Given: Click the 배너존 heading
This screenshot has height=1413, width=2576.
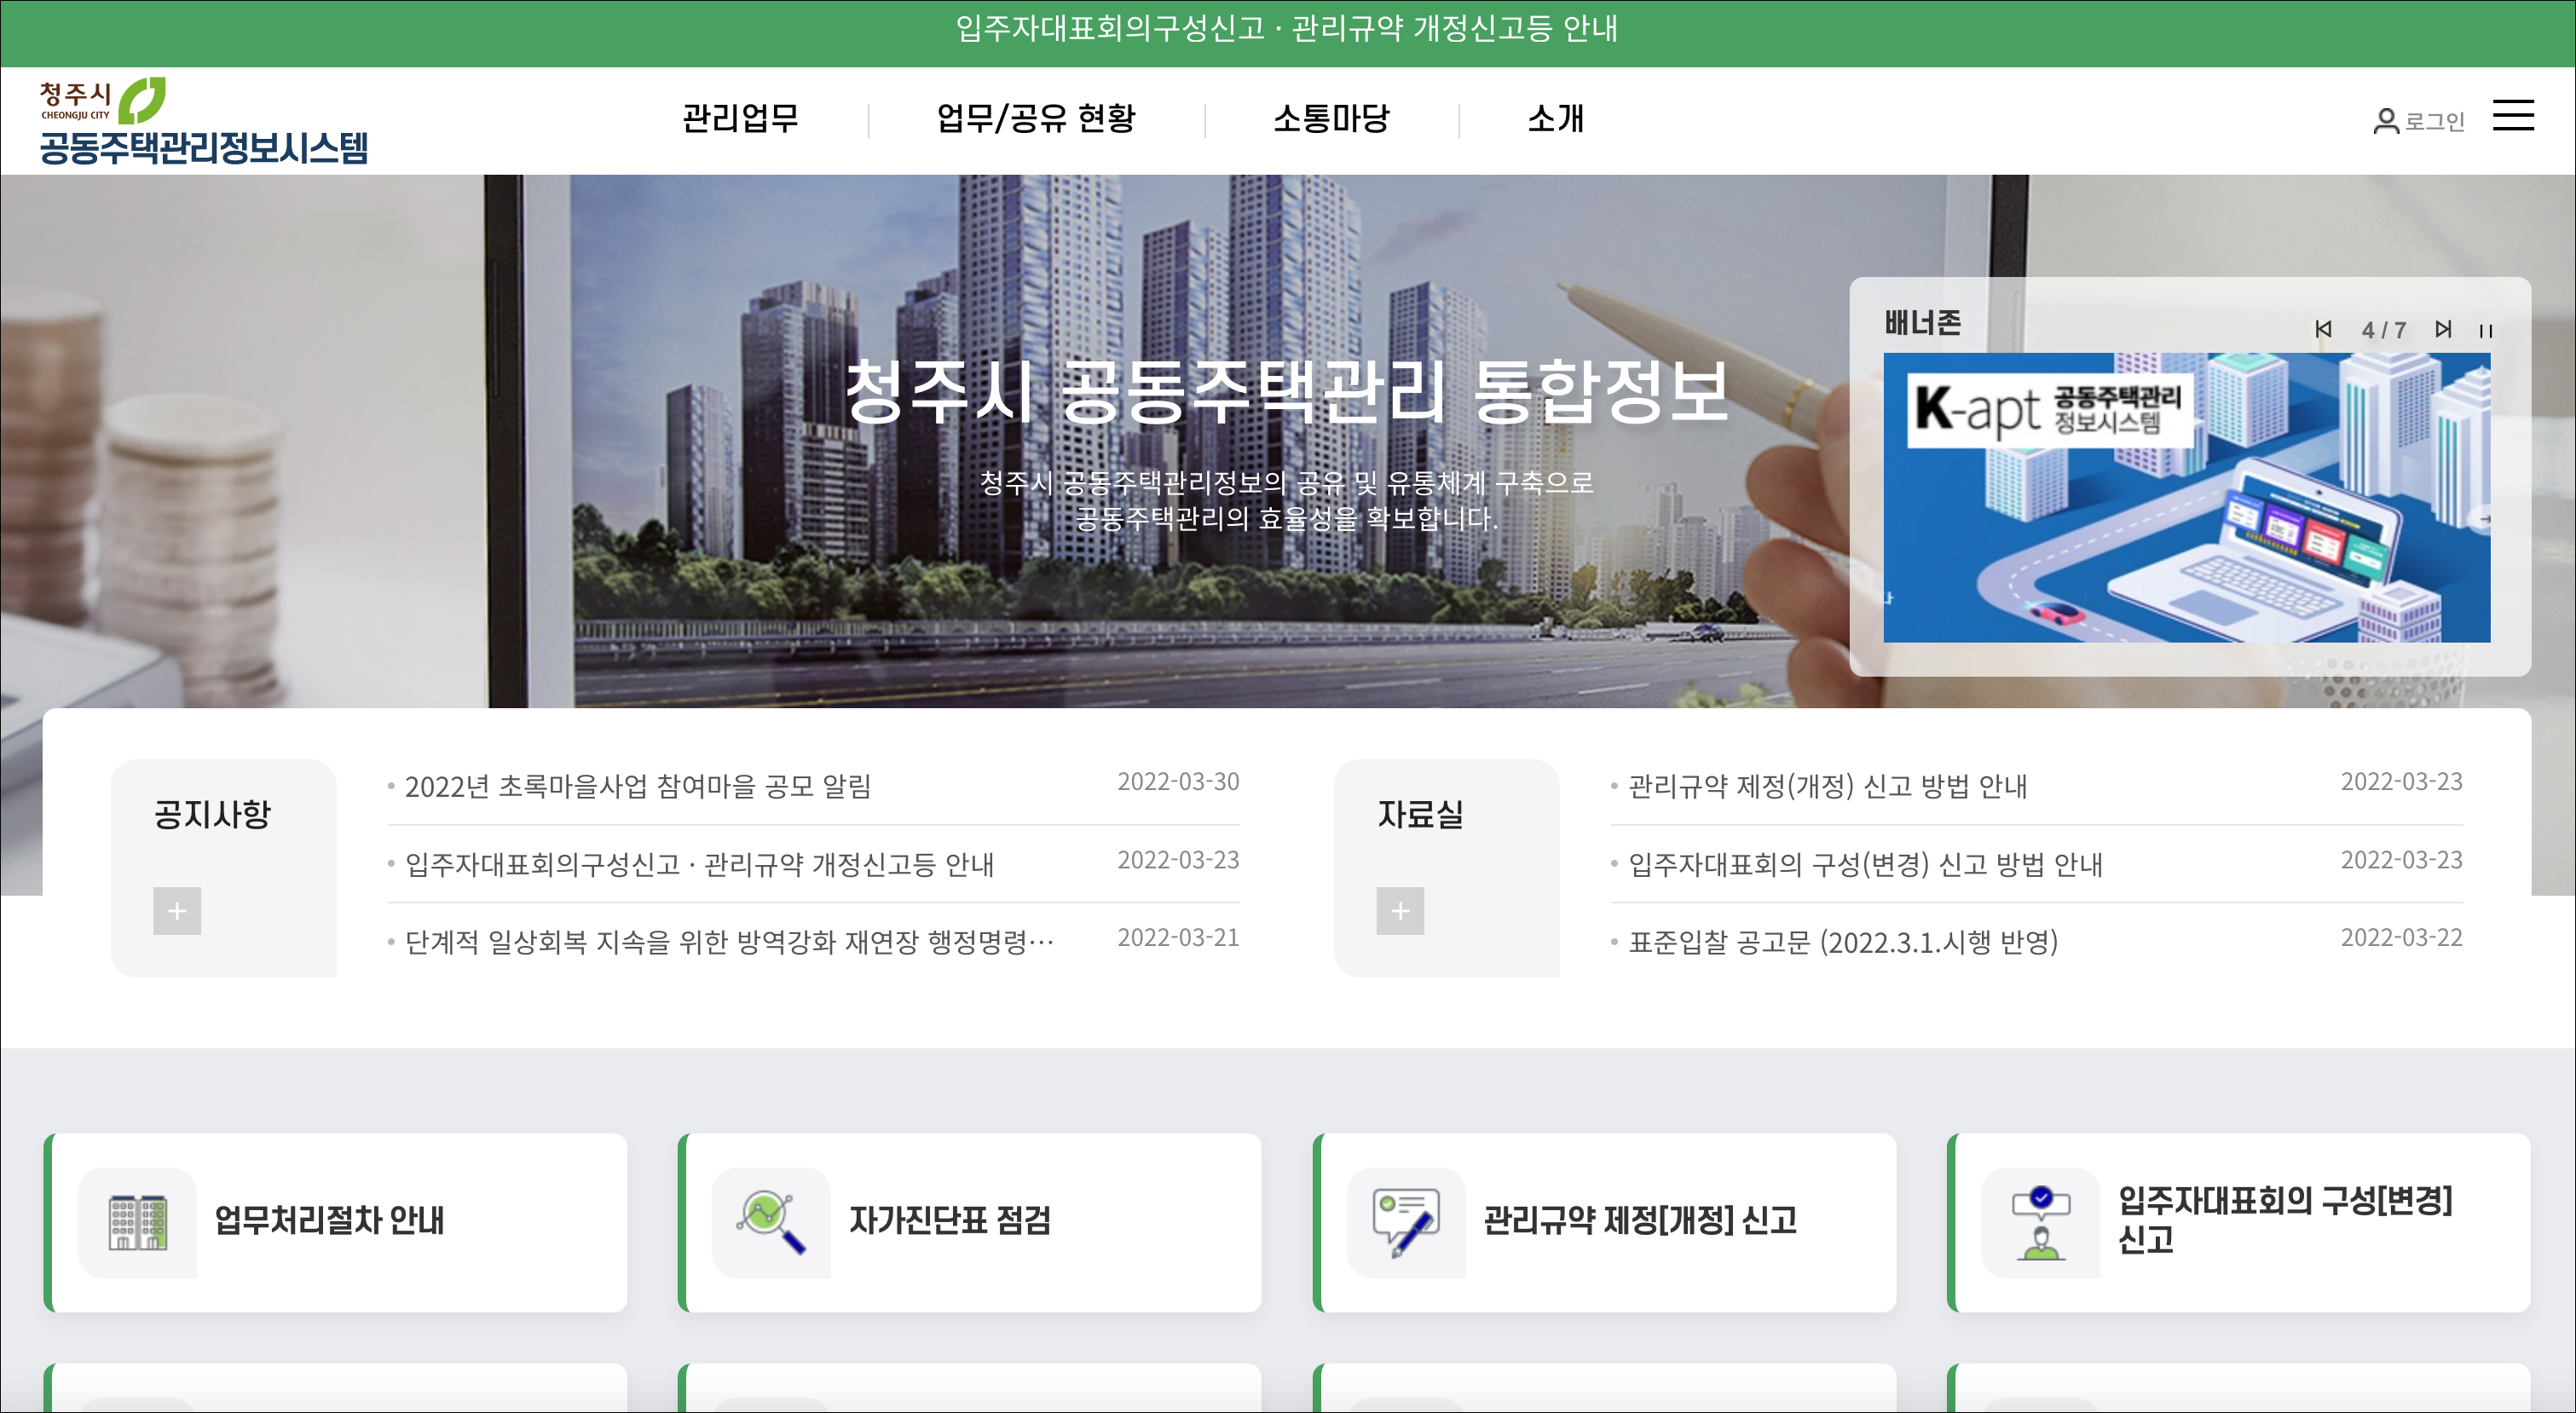Looking at the screenshot, I should tap(1922, 323).
